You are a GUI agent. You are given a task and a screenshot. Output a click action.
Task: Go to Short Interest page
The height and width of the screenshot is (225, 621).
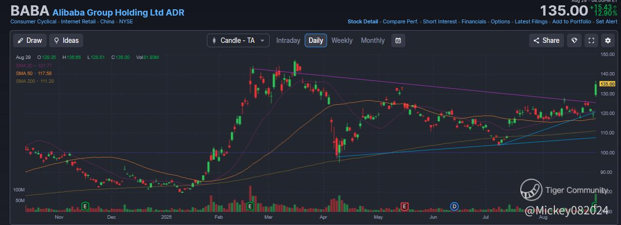(440, 21)
